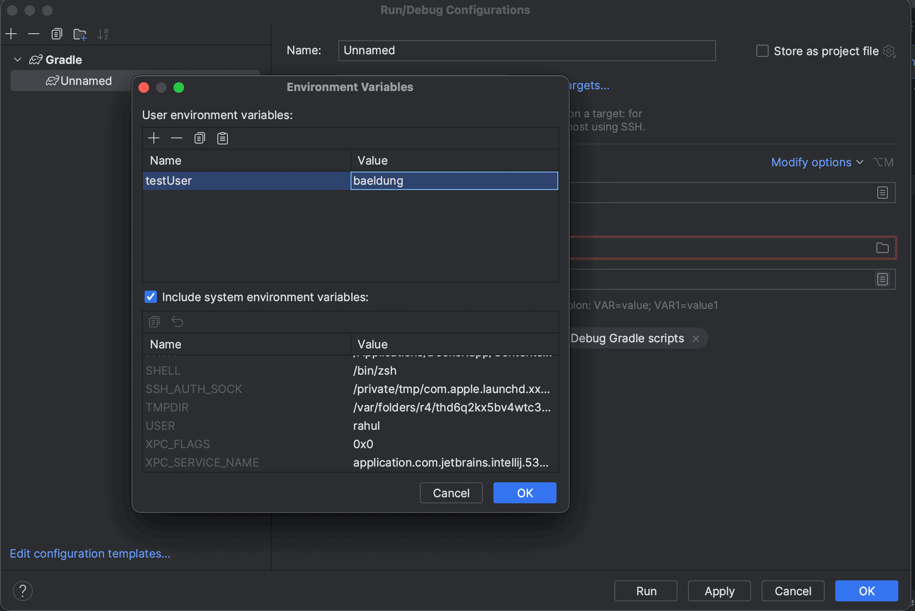Uncheck Include system environment variables
Image resolution: width=915 pixels, height=611 pixels.
150,297
